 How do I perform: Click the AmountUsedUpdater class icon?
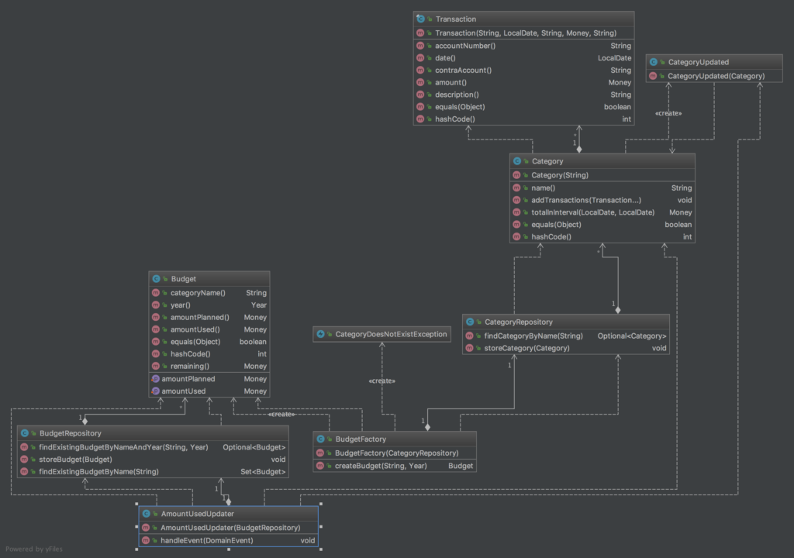tap(146, 514)
